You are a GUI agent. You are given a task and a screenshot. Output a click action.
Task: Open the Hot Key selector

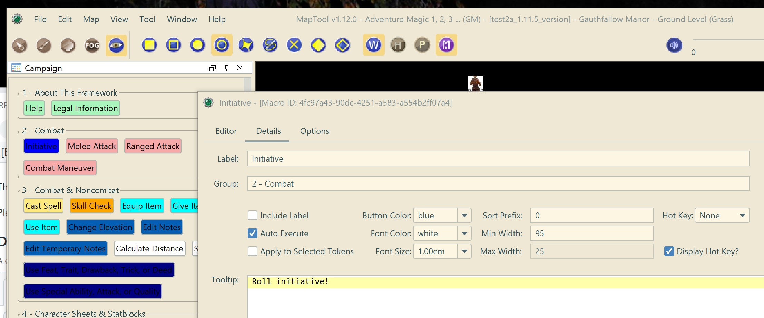(x=742, y=215)
